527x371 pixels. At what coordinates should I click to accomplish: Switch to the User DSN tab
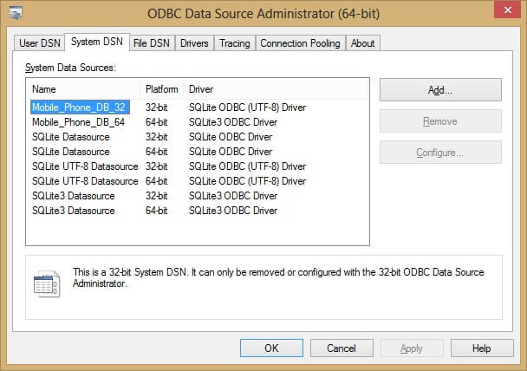click(40, 43)
